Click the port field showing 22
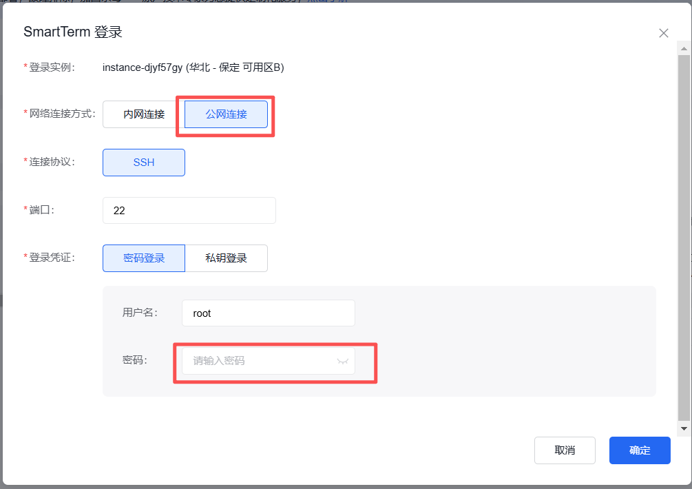 pos(189,211)
